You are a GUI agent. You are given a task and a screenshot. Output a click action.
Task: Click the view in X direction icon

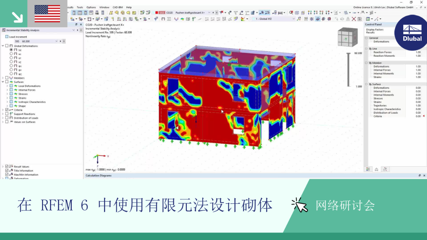(x=310, y=13)
